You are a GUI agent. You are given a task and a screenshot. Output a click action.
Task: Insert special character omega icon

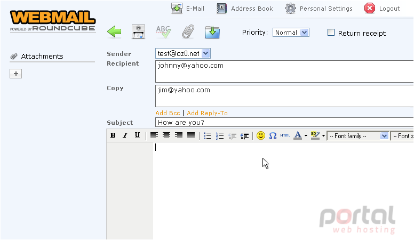pos(273,135)
